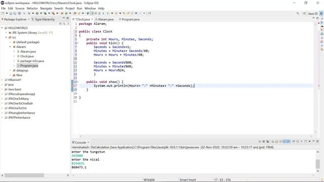Click the Open Type toolbar icon
Viewport: 324px width, 182px height.
(74, 14)
